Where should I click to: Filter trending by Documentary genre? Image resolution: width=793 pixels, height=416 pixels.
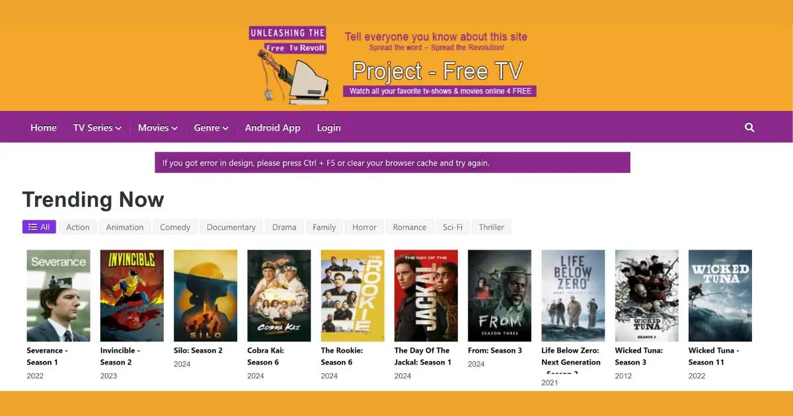click(231, 227)
